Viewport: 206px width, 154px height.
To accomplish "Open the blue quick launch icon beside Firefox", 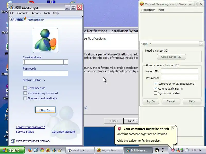I will (x=36, y=150).
